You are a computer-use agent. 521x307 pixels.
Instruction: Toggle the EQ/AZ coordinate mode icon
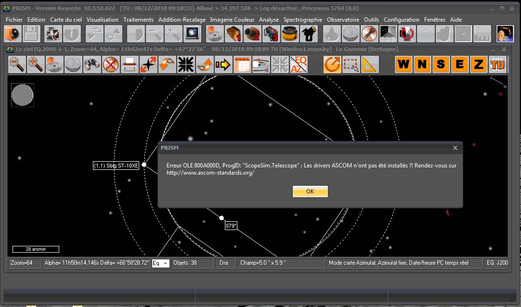coord(299,64)
